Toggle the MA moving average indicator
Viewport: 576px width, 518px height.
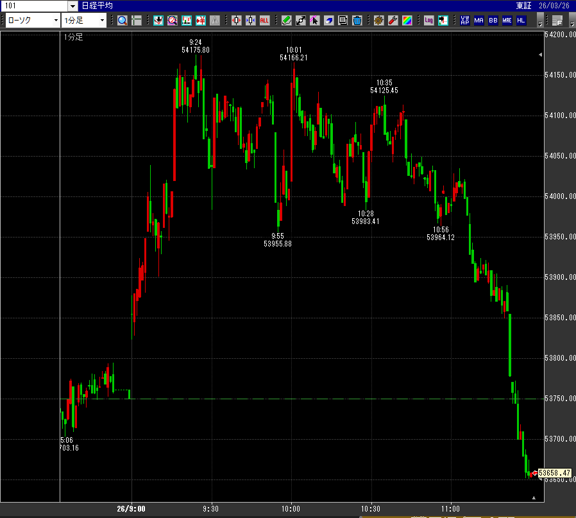pyautogui.click(x=479, y=21)
